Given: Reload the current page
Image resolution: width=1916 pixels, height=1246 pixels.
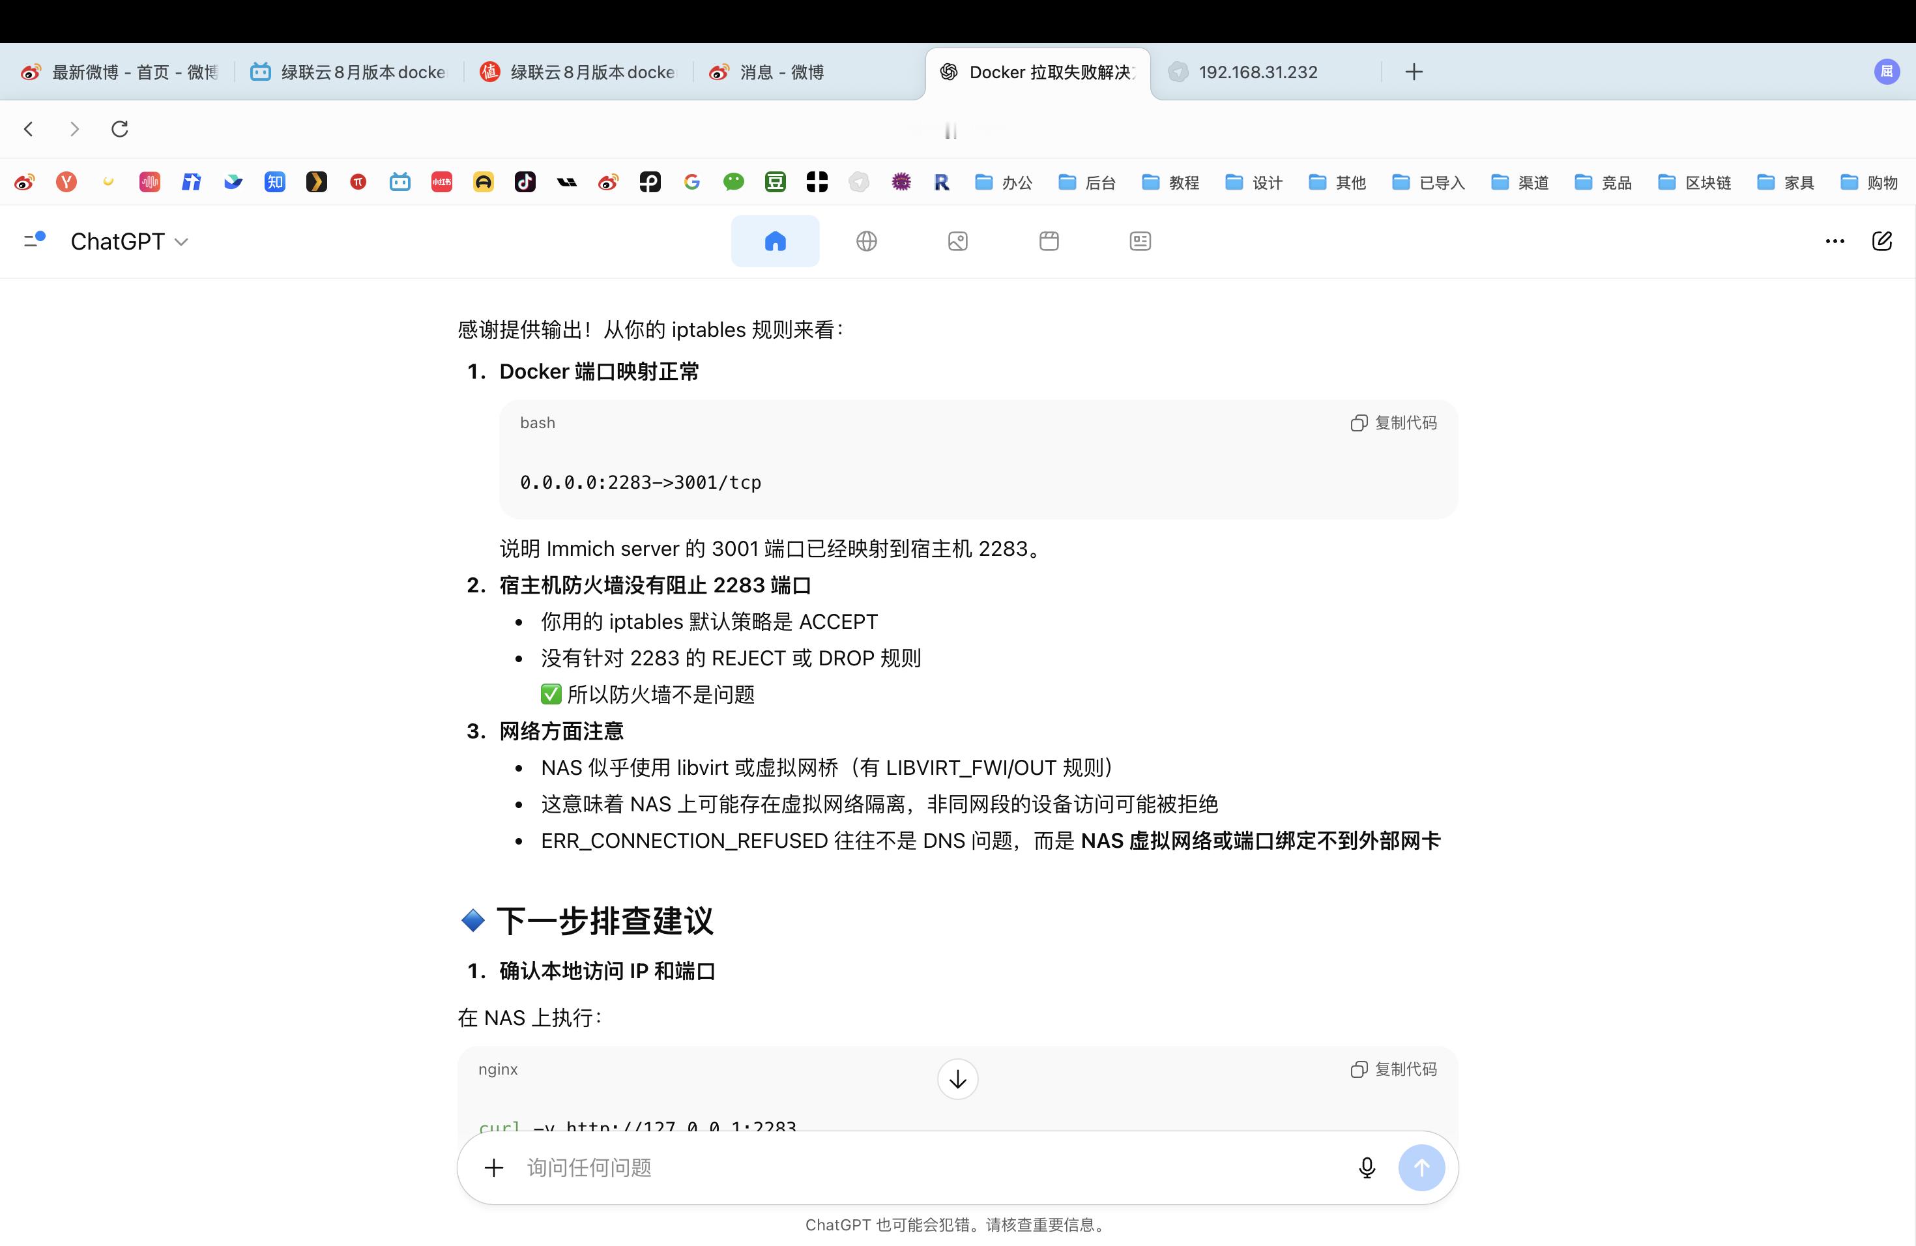Looking at the screenshot, I should pos(120,129).
